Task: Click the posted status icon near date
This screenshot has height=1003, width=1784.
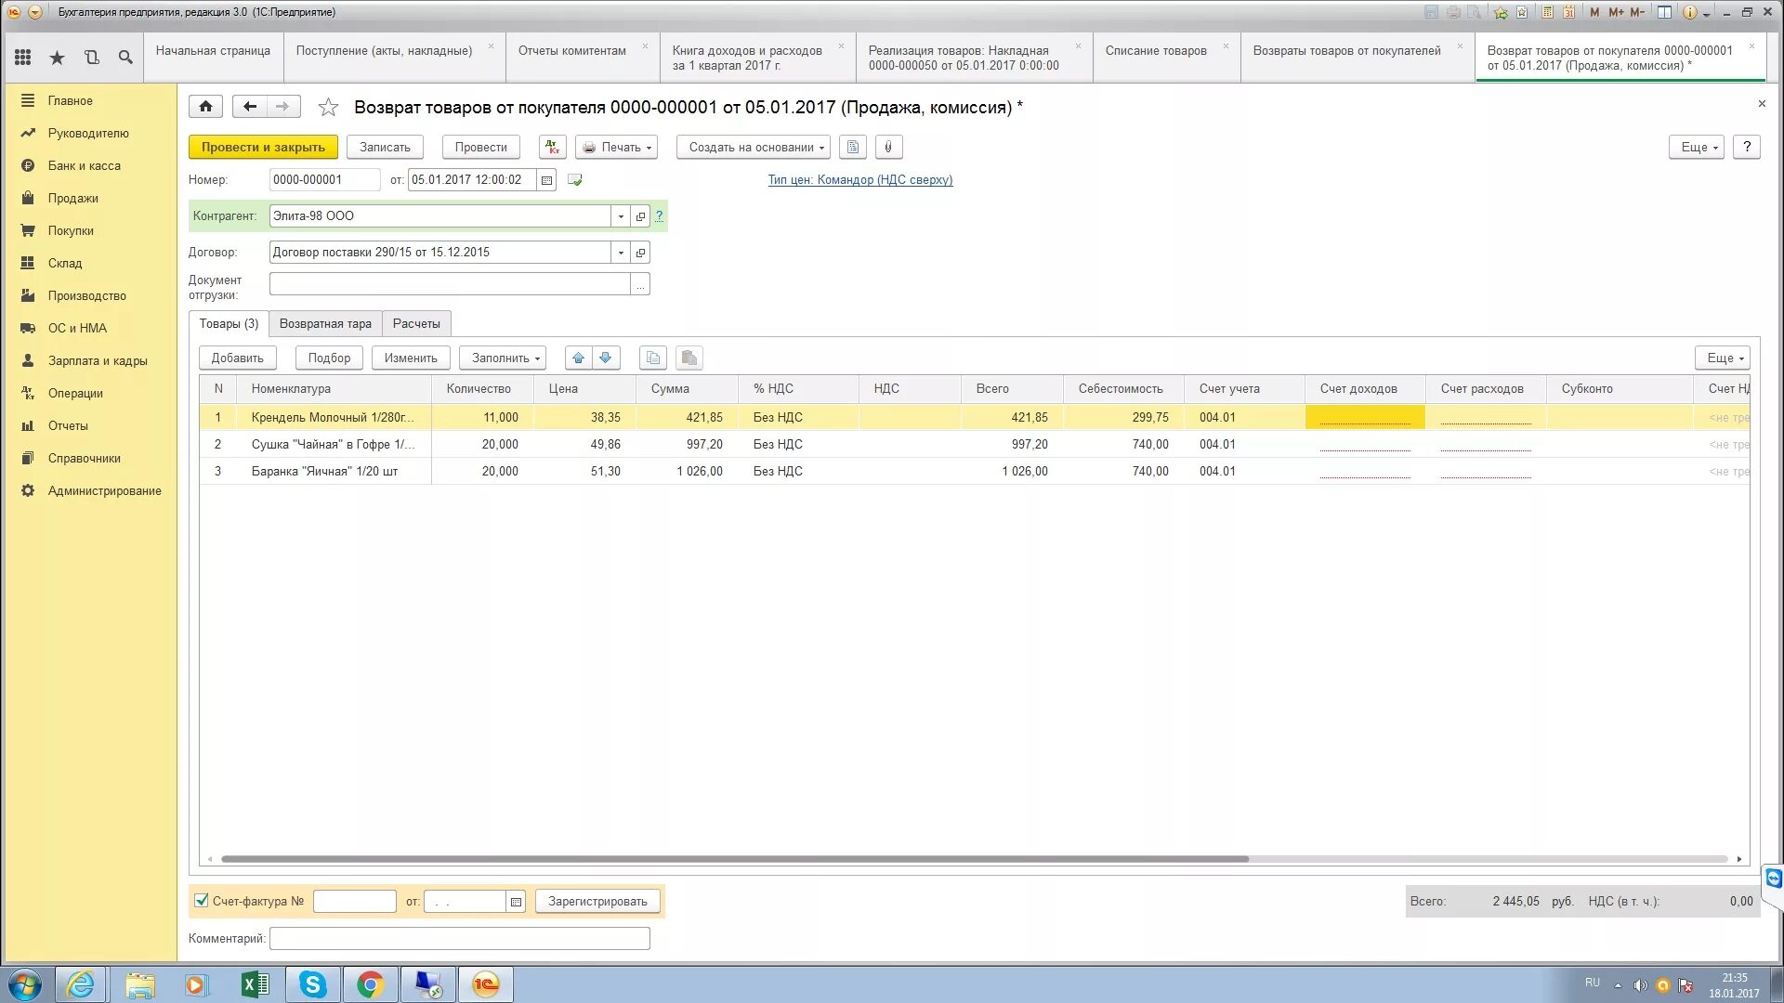Action: click(x=575, y=180)
